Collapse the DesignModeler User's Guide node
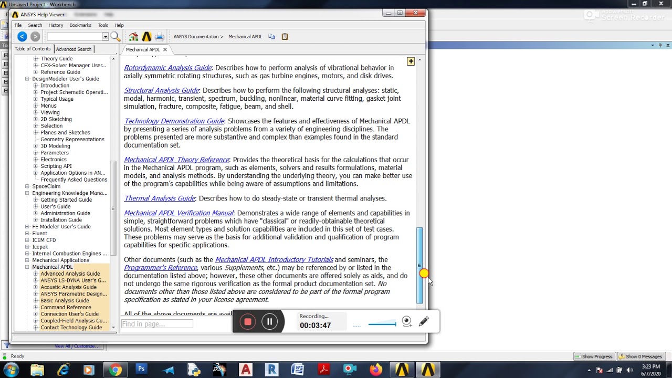The width and height of the screenshot is (672, 378). pyautogui.click(x=27, y=79)
